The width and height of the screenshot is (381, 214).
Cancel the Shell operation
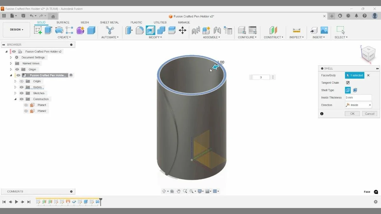point(369,113)
